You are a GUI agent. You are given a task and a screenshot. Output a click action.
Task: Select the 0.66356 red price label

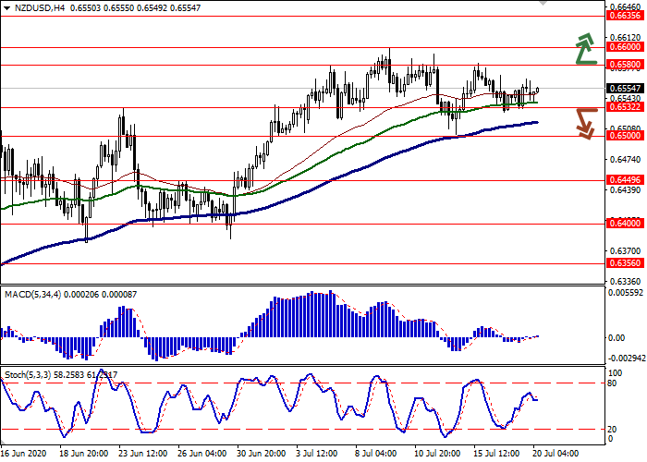(625, 16)
